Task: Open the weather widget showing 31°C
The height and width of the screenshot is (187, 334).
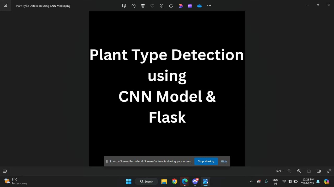Action: 16,181
